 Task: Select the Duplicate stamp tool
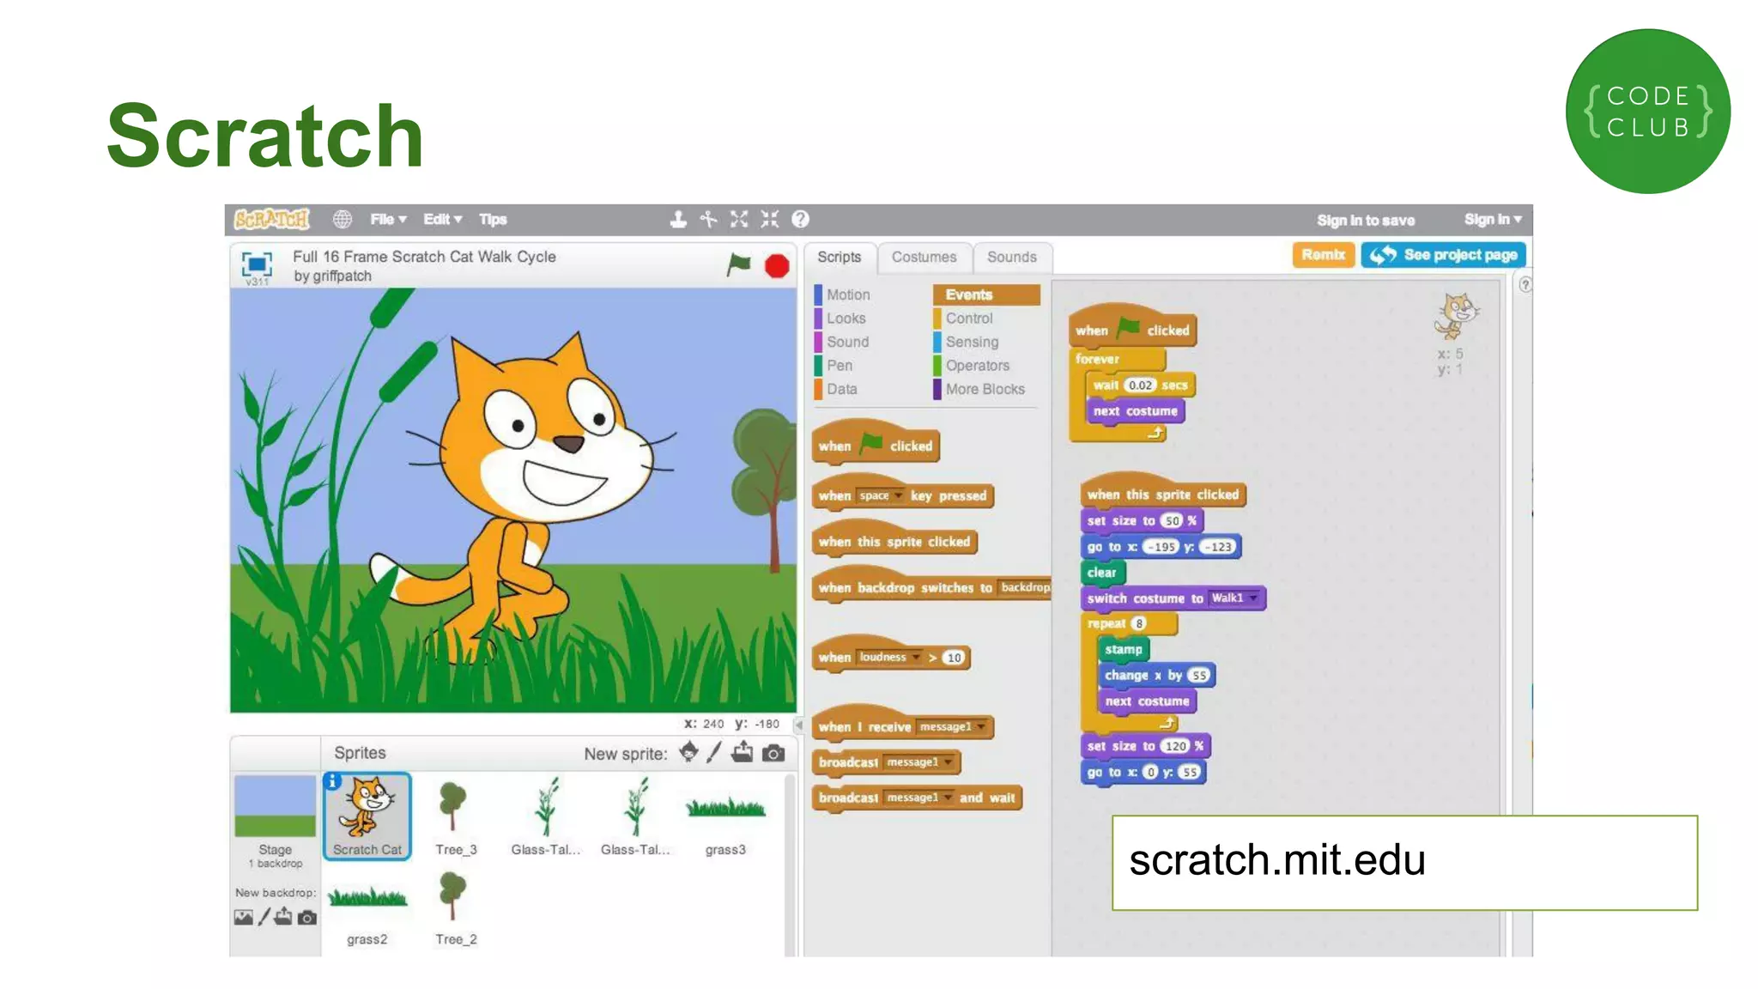678,220
